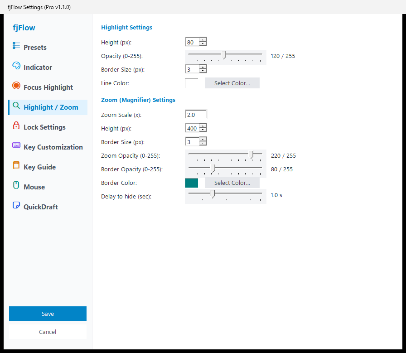Switch to the Indicator settings
Screen dimensions: 406x353
point(48,68)
